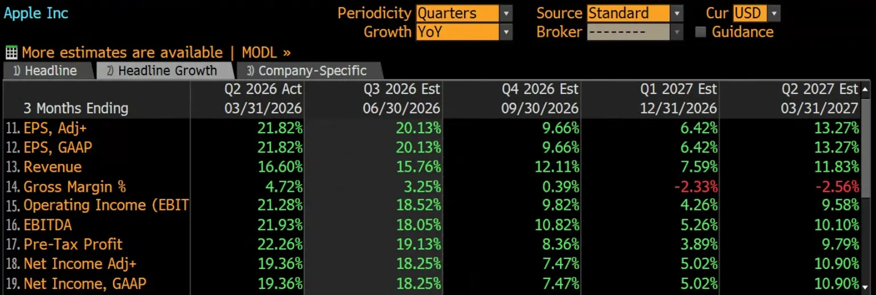Select the Headline Growth tab
Image resolution: width=876 pixels, height=295 pixels.
(164, 71)
